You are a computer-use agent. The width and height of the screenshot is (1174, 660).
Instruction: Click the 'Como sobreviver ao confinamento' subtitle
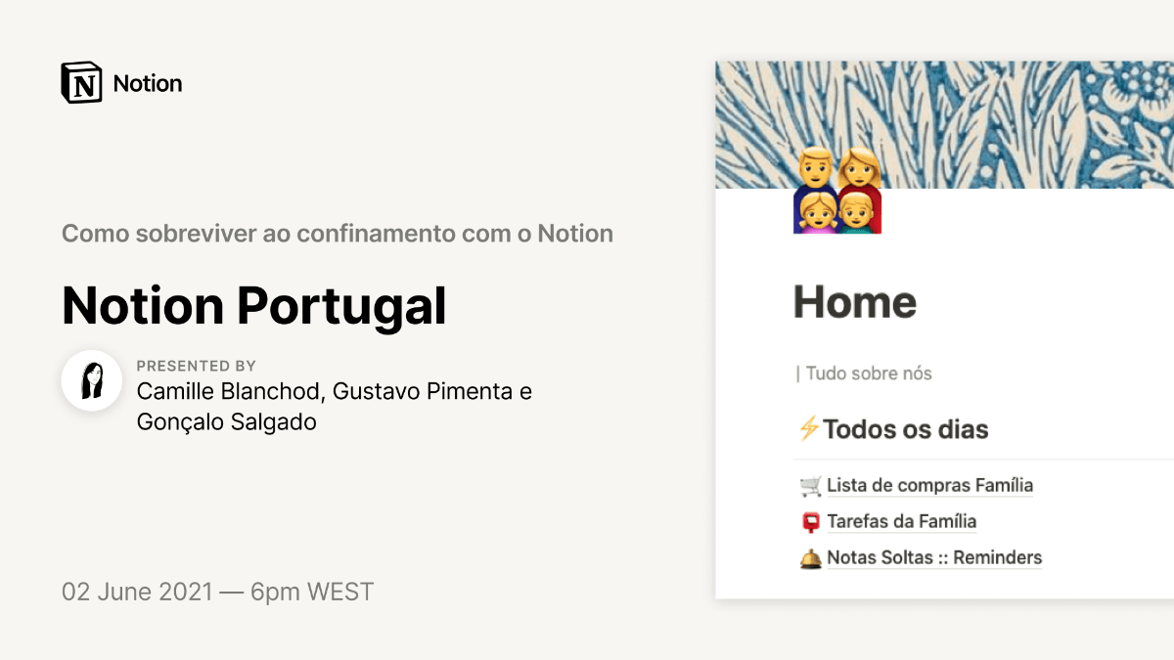338,235
